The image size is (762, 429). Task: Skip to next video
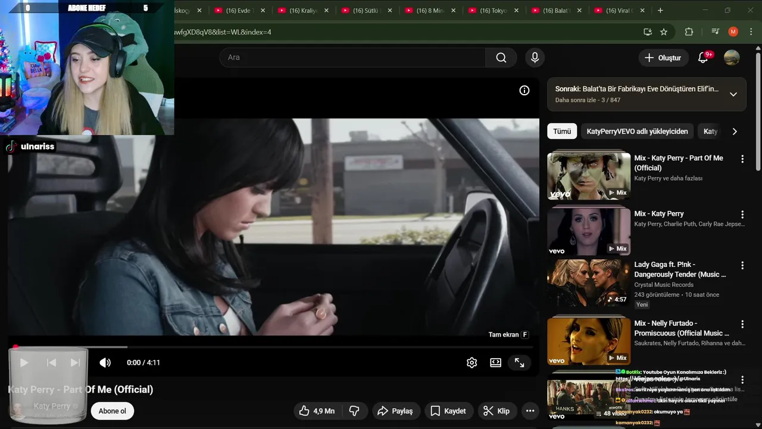point(75,362)
